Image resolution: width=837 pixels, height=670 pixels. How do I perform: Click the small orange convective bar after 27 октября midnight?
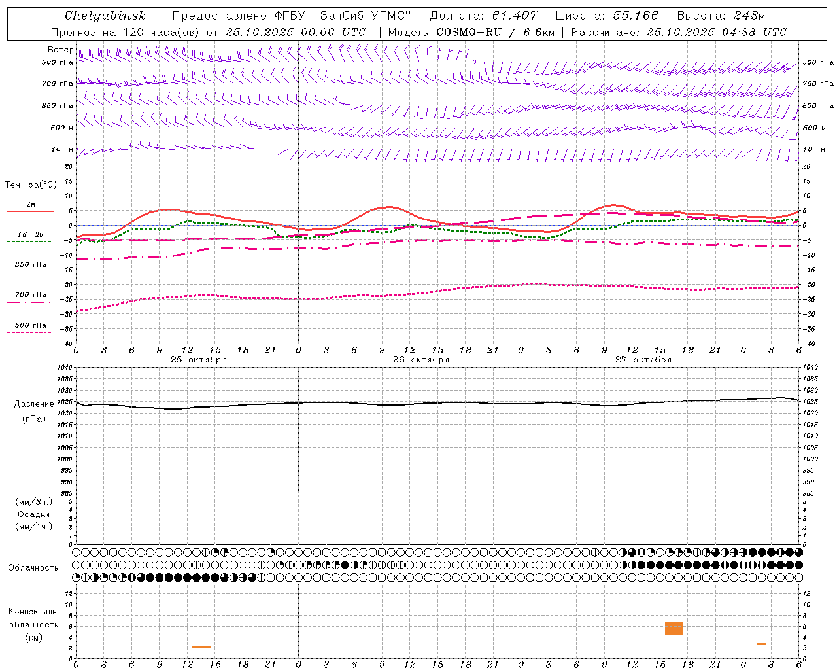[x=762, y=644]
